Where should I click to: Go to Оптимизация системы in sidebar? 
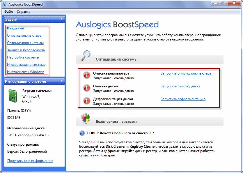pos(25,43)
